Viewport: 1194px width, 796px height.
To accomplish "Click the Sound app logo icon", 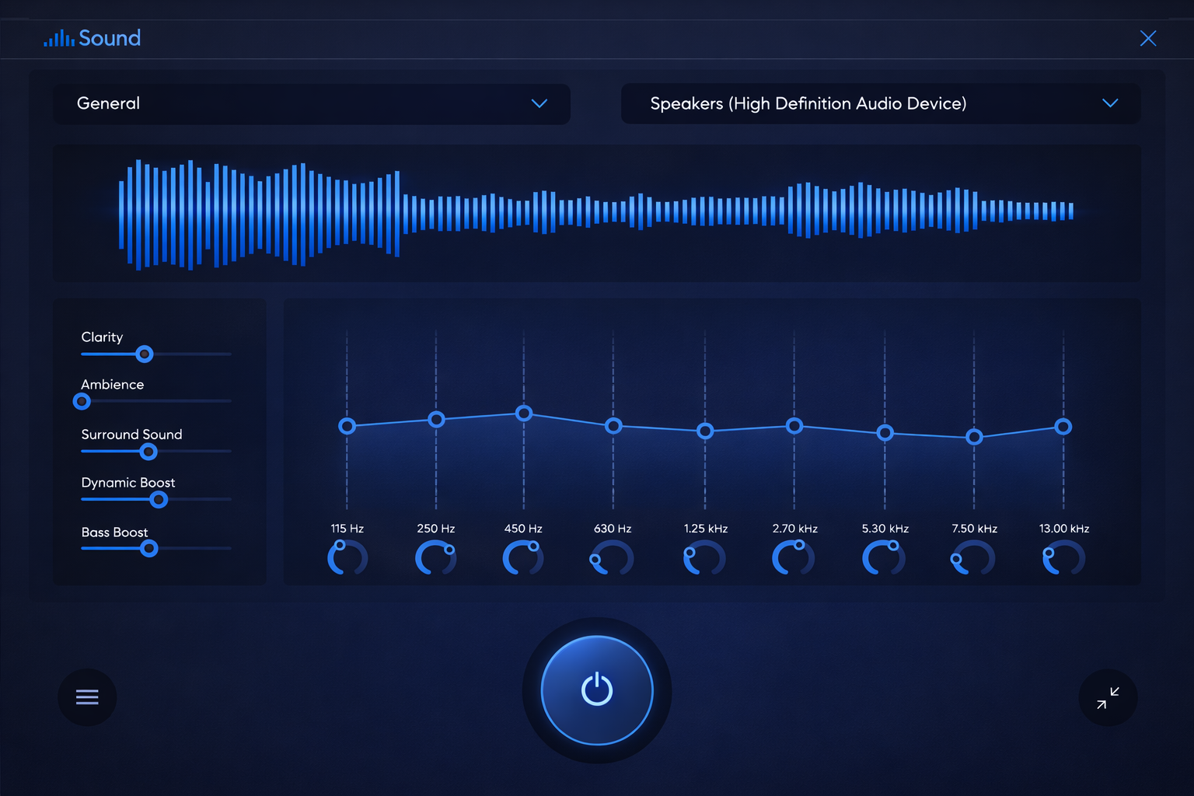I will click(x=58, y=37).
